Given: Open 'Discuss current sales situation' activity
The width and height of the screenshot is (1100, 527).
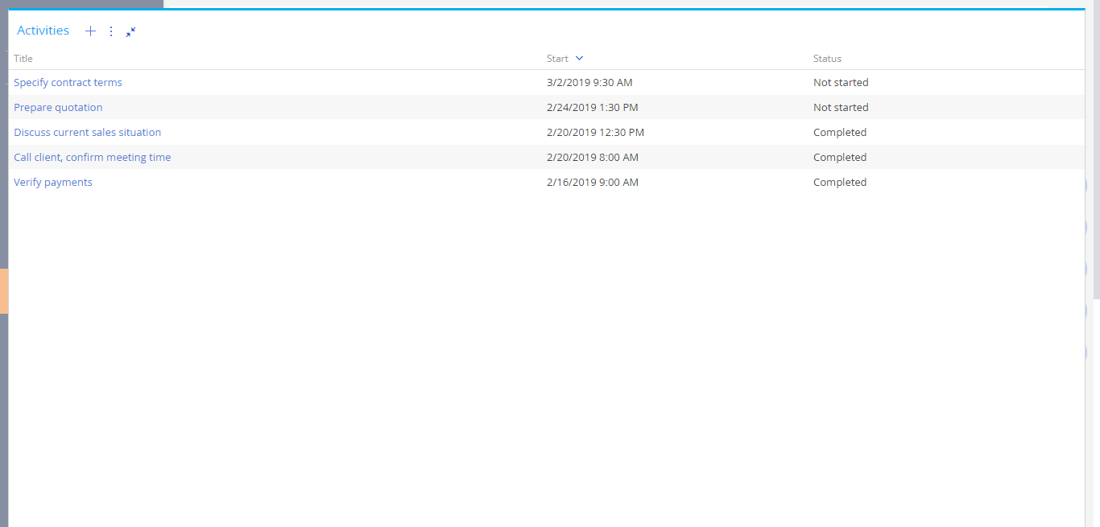Looking at the screenshot, I should [x=88, y=133].
